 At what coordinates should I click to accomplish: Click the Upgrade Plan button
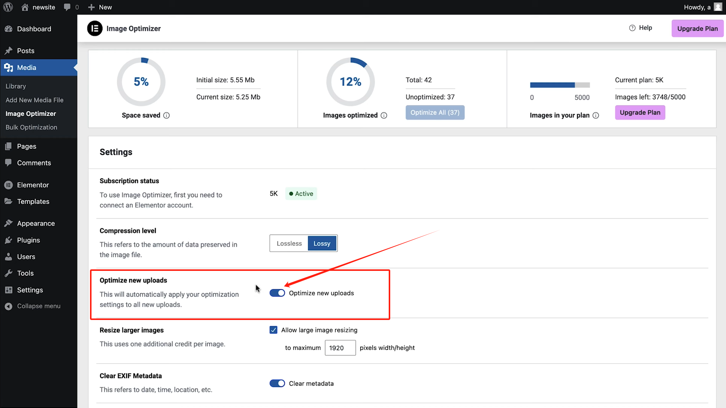(697, 28)
